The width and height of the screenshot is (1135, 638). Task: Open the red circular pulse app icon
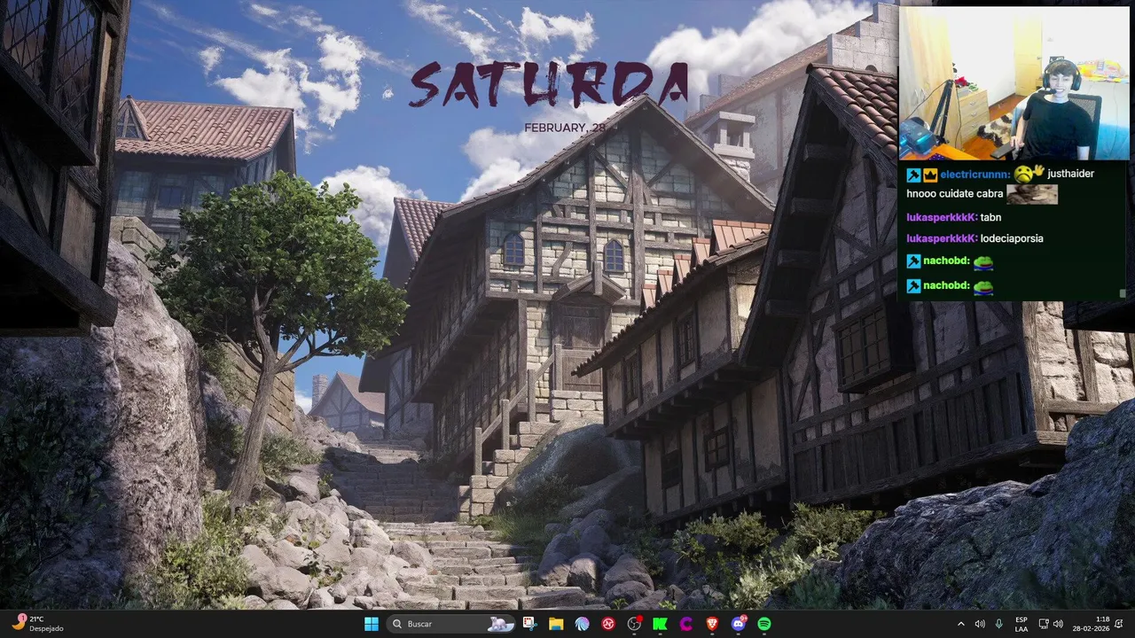point(608,624)
